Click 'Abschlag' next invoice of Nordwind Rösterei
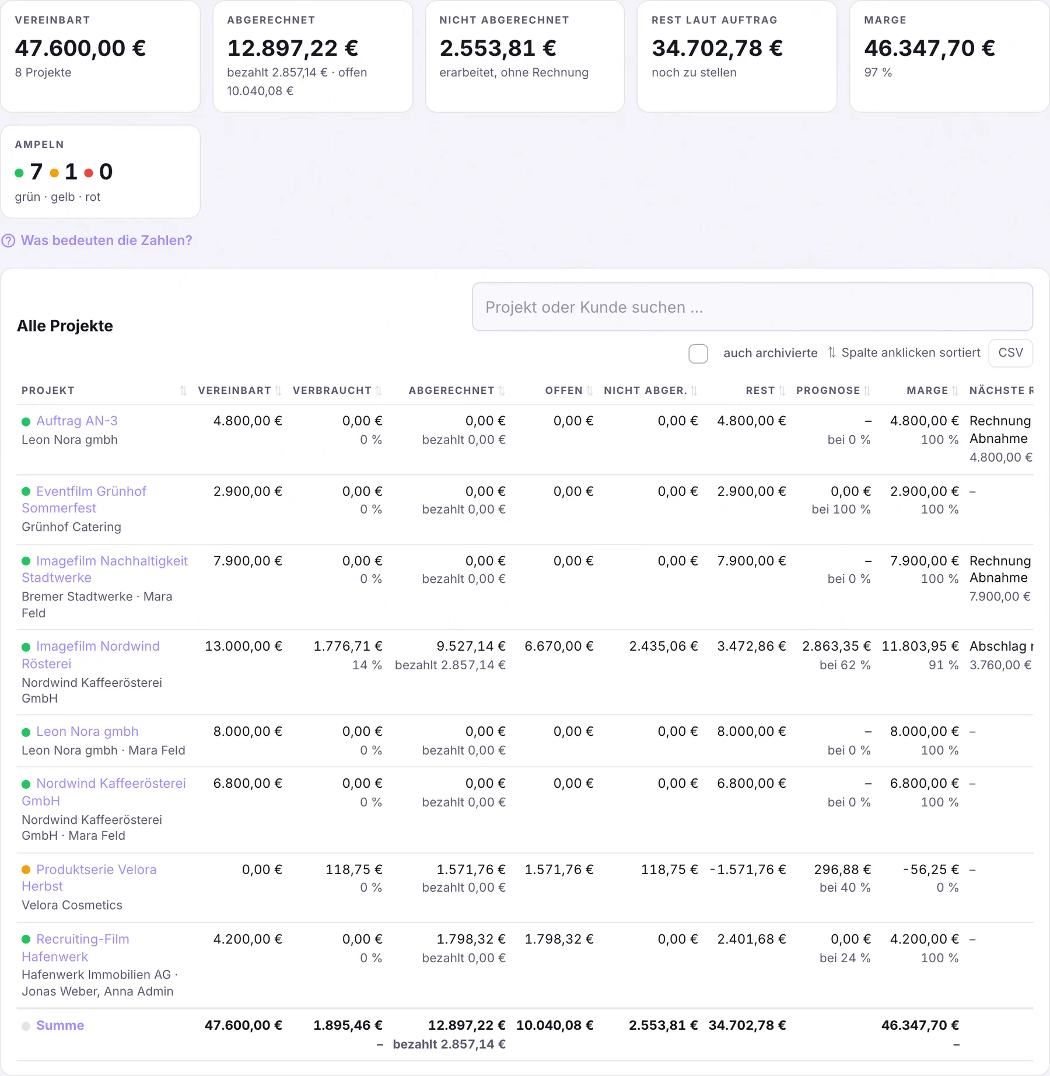 pyautogui.click(x=1001, y=646)
